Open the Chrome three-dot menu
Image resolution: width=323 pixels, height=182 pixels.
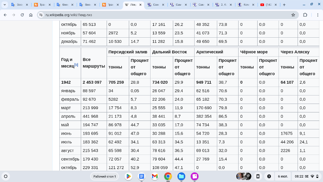tap(316, 15)
